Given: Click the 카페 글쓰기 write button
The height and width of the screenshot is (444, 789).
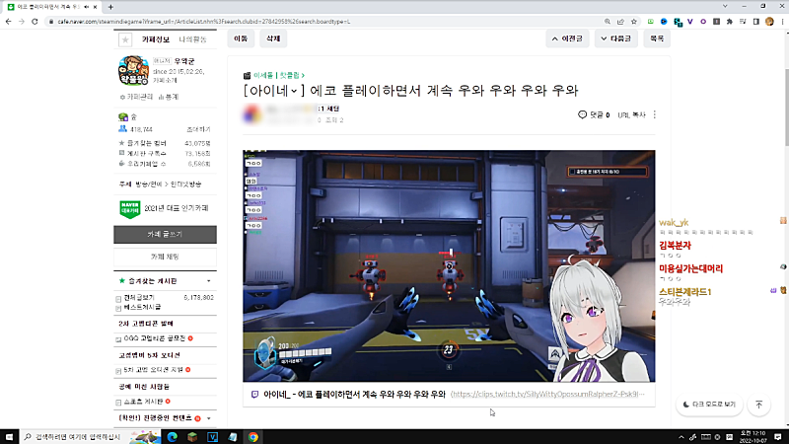Looking at the screenshot, I should point(165,235).
